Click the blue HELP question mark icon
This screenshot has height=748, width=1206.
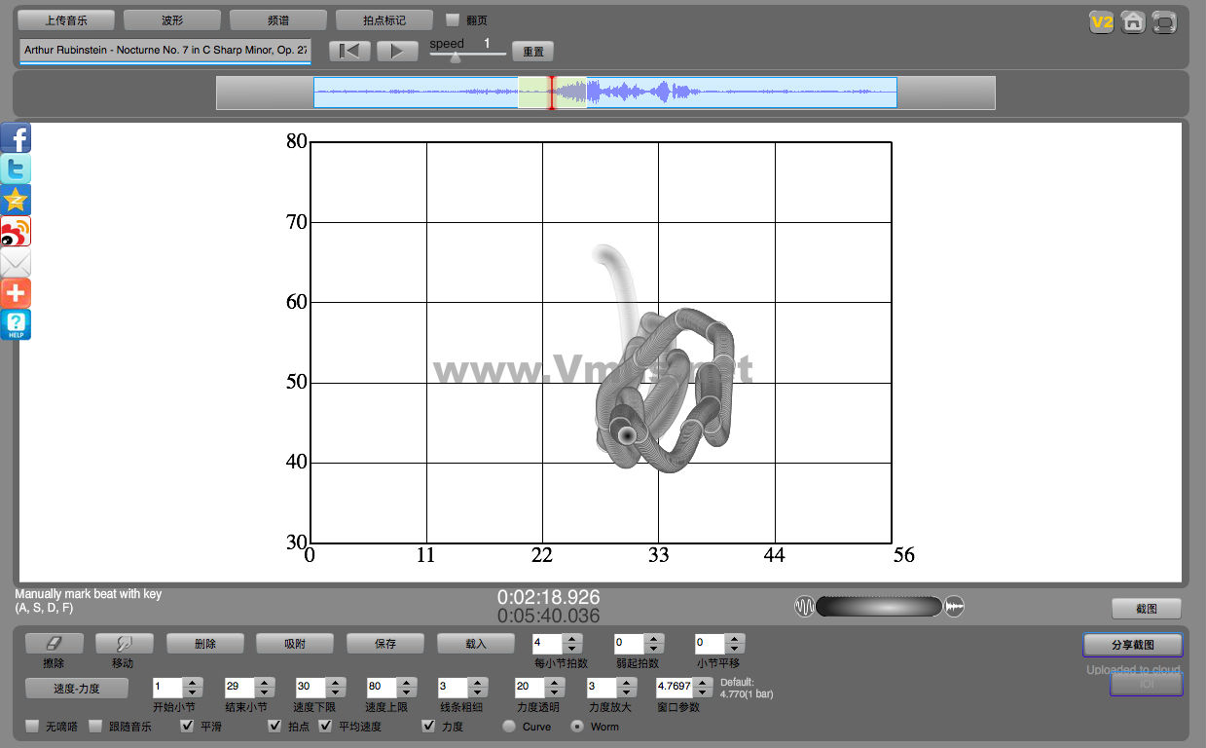[x=16, y=324]
